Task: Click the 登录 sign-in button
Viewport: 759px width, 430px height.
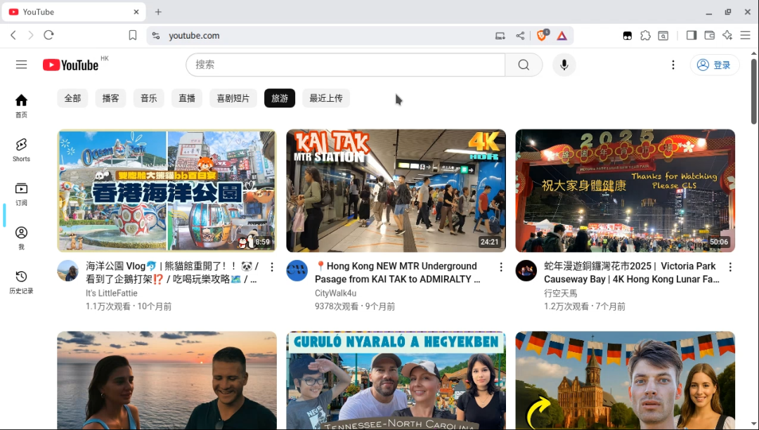Action: click(x=714, y=65)
